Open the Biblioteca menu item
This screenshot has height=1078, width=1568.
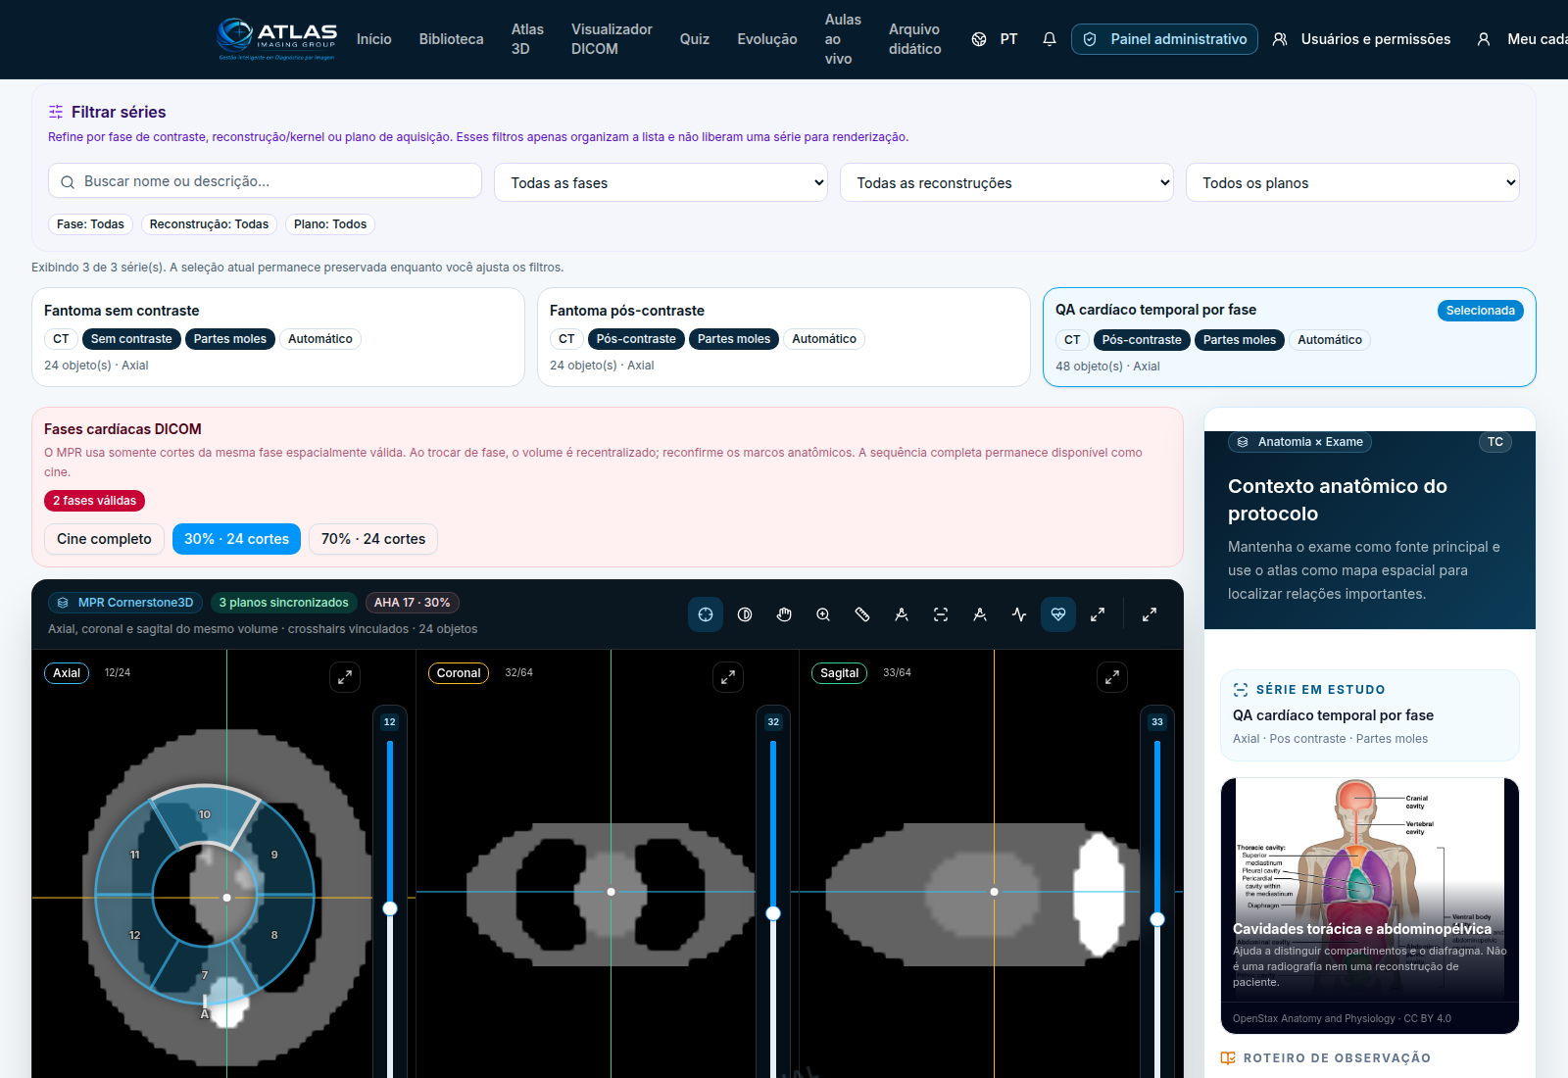[452, 39]
